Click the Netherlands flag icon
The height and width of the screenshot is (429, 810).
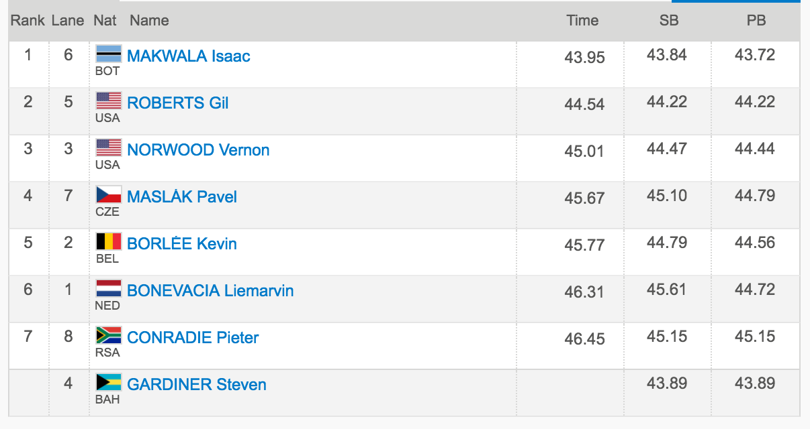point(109,288)
